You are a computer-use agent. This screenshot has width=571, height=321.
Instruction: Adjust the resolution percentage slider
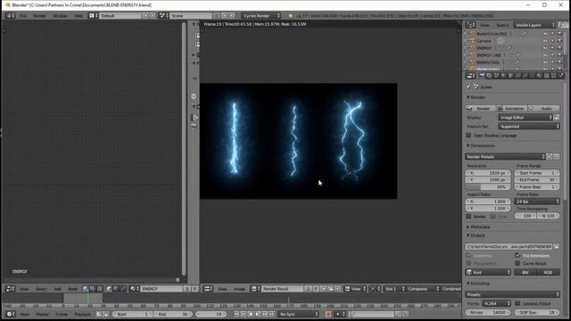[488, 186]
